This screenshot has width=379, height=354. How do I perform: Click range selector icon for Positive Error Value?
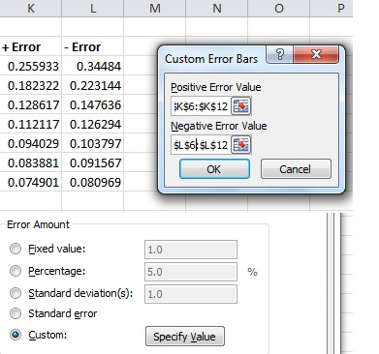(241, 106)
